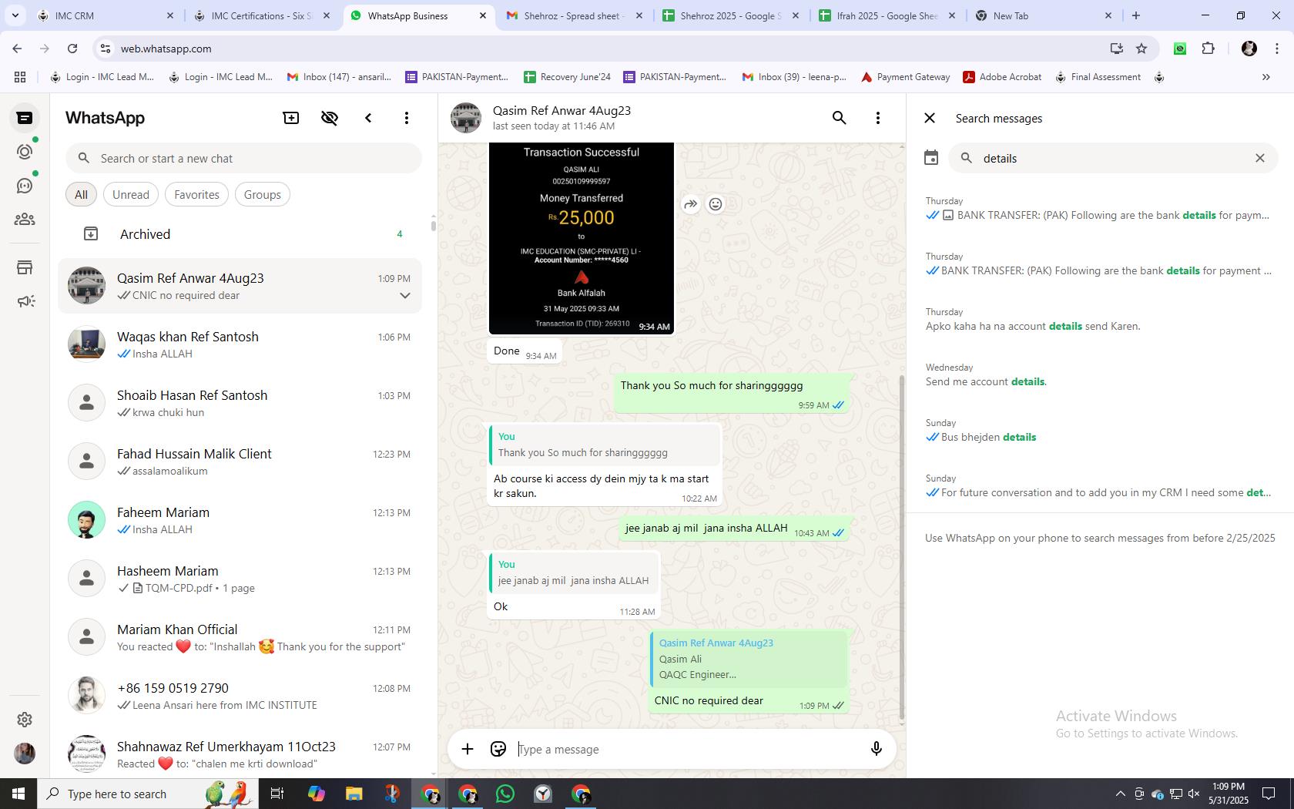Click the microphone voice message icon
The width and height of the screenshot is (1294, 809).
point(876,749)
